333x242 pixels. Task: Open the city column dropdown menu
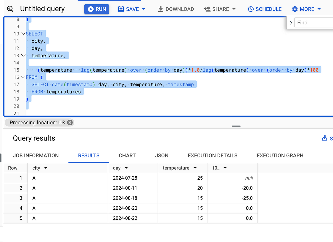pos(46,168)
